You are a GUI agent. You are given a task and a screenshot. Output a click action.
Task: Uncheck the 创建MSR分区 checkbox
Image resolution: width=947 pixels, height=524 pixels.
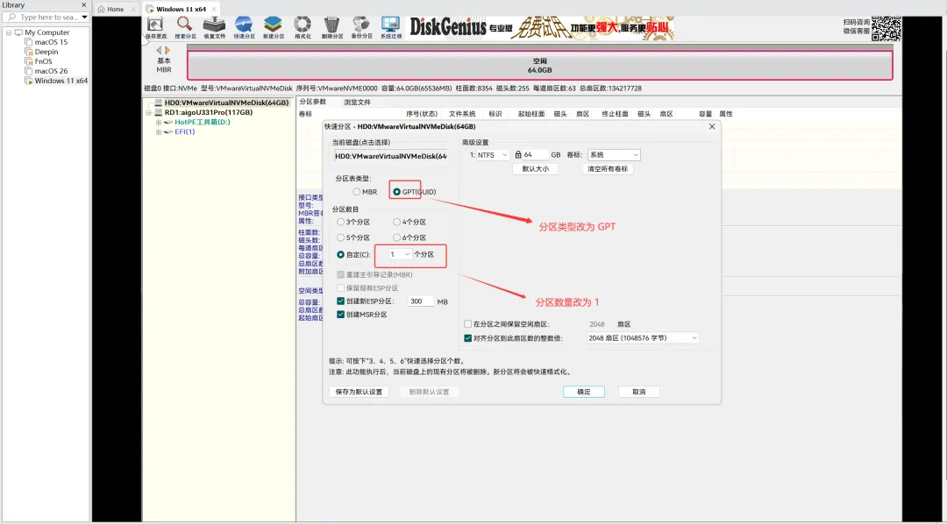(x=340, y=315)
